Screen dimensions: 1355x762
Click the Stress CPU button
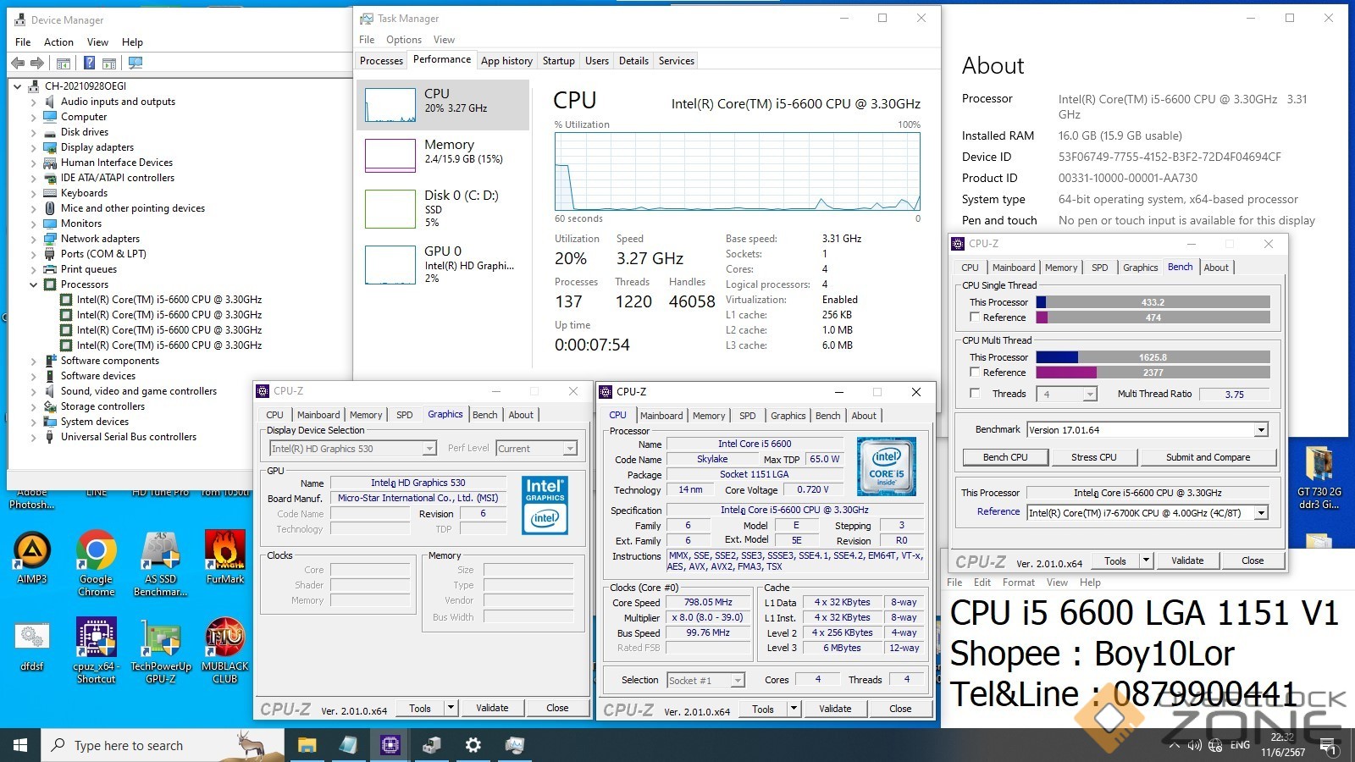pos(1093,457)
